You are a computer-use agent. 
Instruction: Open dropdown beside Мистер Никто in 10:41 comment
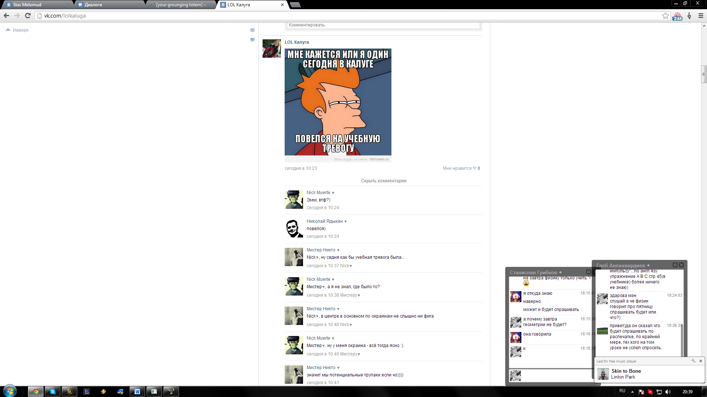[338, 368]
